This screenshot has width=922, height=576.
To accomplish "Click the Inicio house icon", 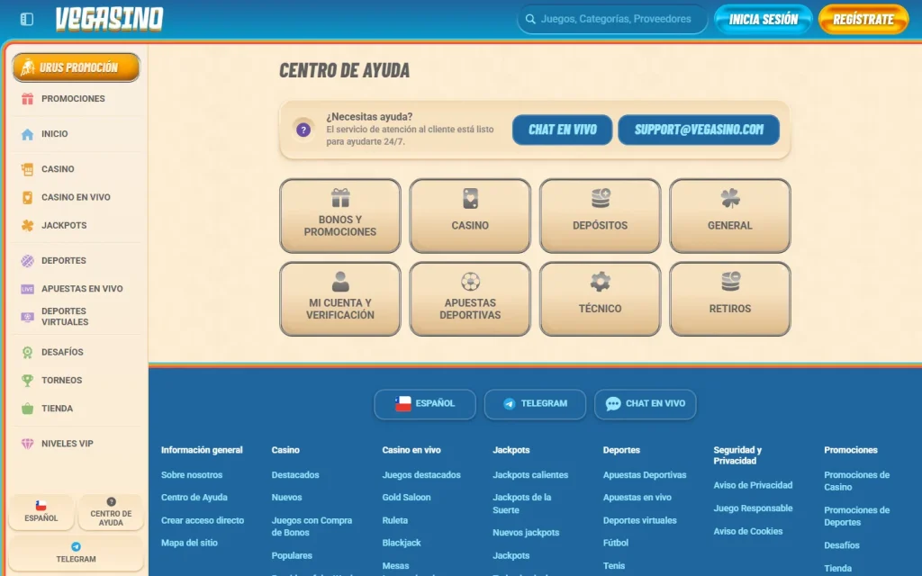I will tap(27, 134).
